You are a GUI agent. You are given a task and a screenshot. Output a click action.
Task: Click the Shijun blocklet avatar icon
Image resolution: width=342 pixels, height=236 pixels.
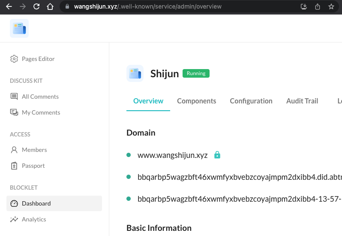tap(135, 73)
